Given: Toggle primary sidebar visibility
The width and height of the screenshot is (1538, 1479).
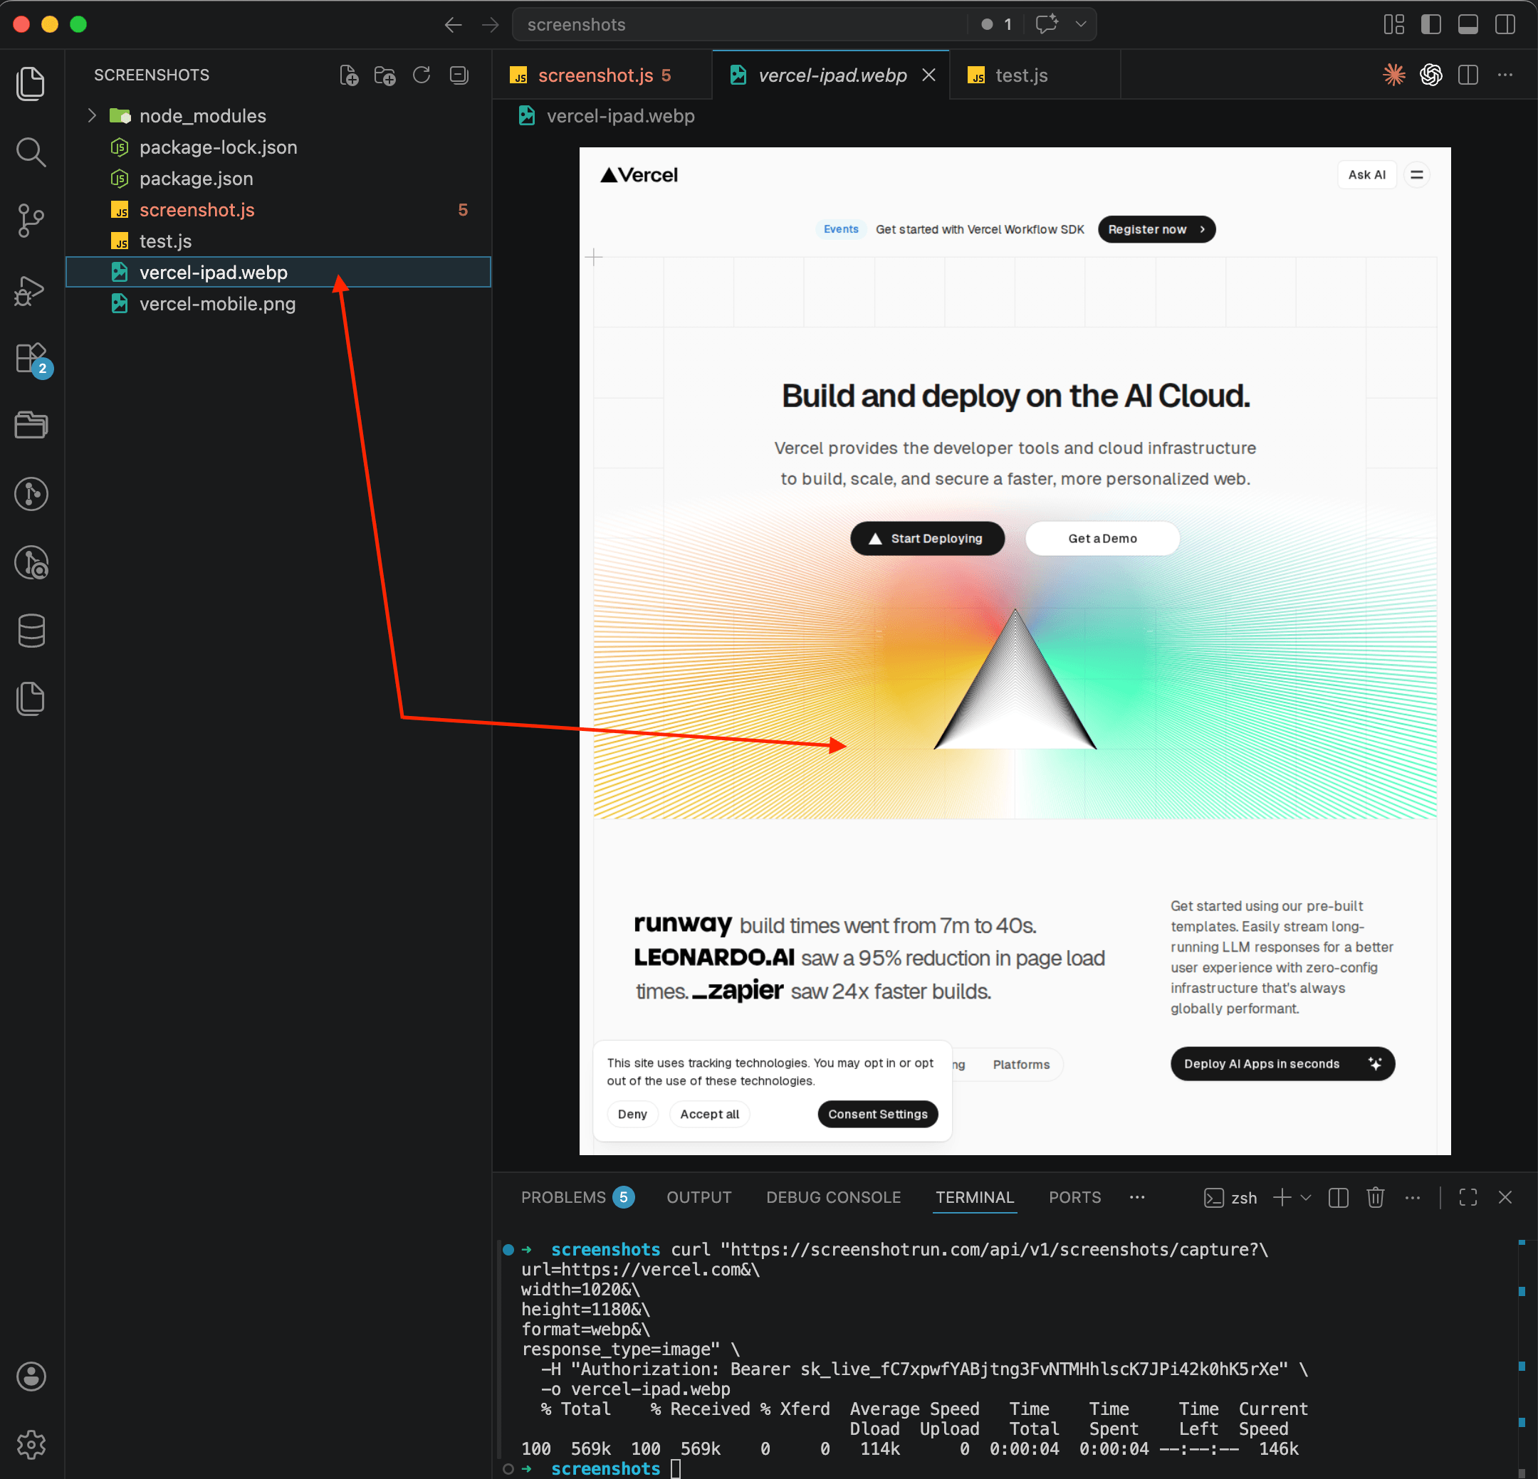Looking at the screenshot, I should click(x=1430, y=24).
